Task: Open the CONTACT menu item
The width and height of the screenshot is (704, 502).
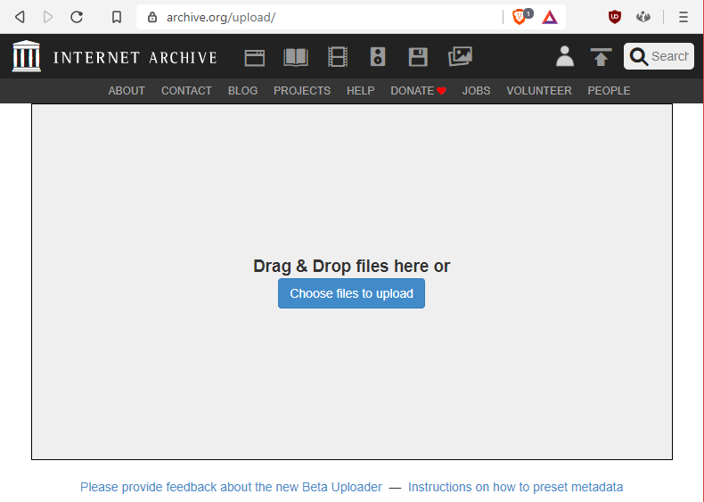Action: (186, 91)
